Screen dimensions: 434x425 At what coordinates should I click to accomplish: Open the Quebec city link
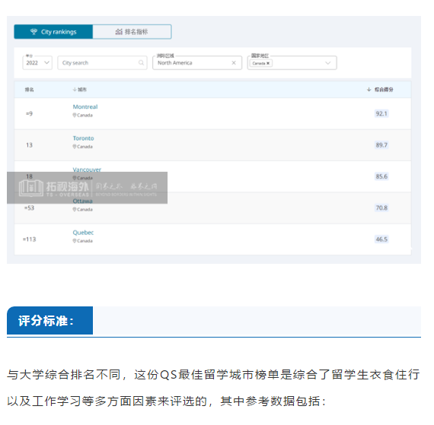click(x=83, y=233)
